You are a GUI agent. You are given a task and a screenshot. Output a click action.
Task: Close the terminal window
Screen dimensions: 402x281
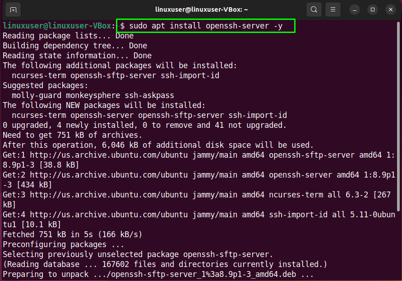coord(390,10)
